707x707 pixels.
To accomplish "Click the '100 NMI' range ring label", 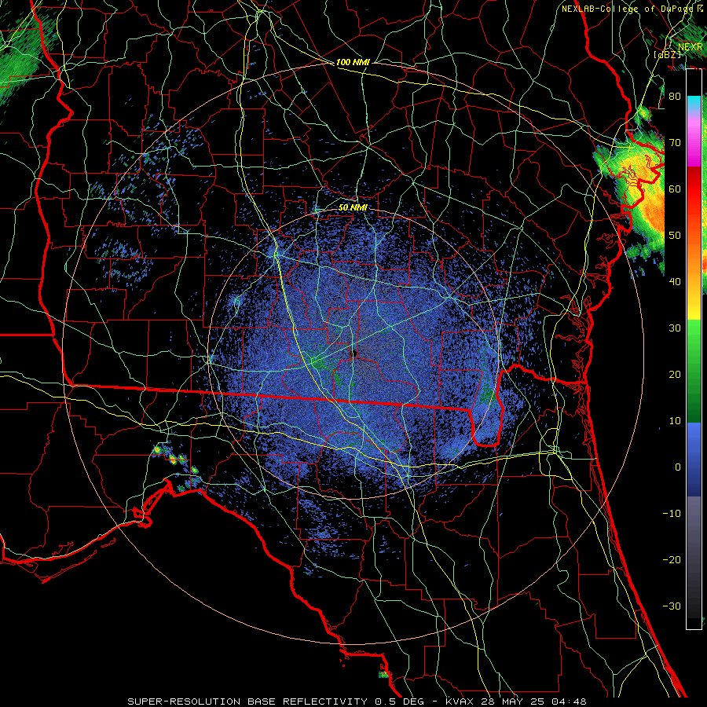I will pyautogui.click(x=353, y=62).
